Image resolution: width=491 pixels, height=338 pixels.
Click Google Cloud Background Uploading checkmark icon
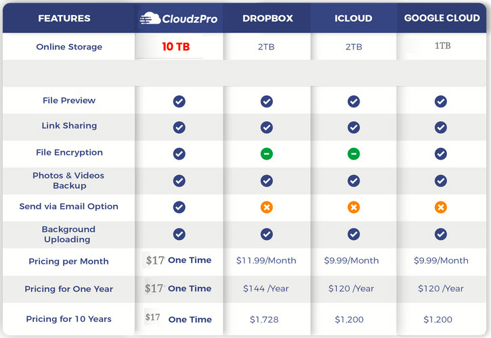441,234
